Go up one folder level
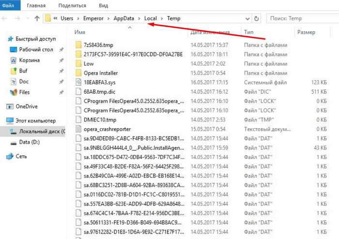The width and height of the screenshot is (339, 239). pos(37,18)
